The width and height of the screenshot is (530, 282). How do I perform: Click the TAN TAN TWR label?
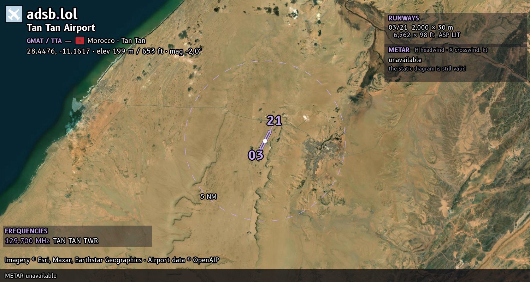[76, 241]
